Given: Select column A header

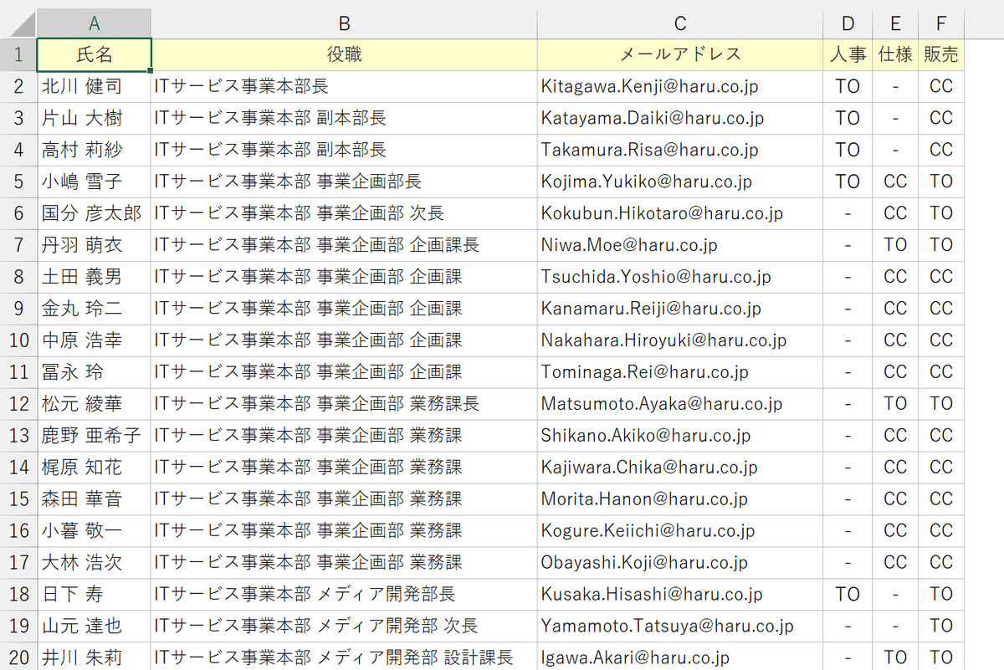Looking at the screenshot, I should pyautogui.click(x=95, y=23).
